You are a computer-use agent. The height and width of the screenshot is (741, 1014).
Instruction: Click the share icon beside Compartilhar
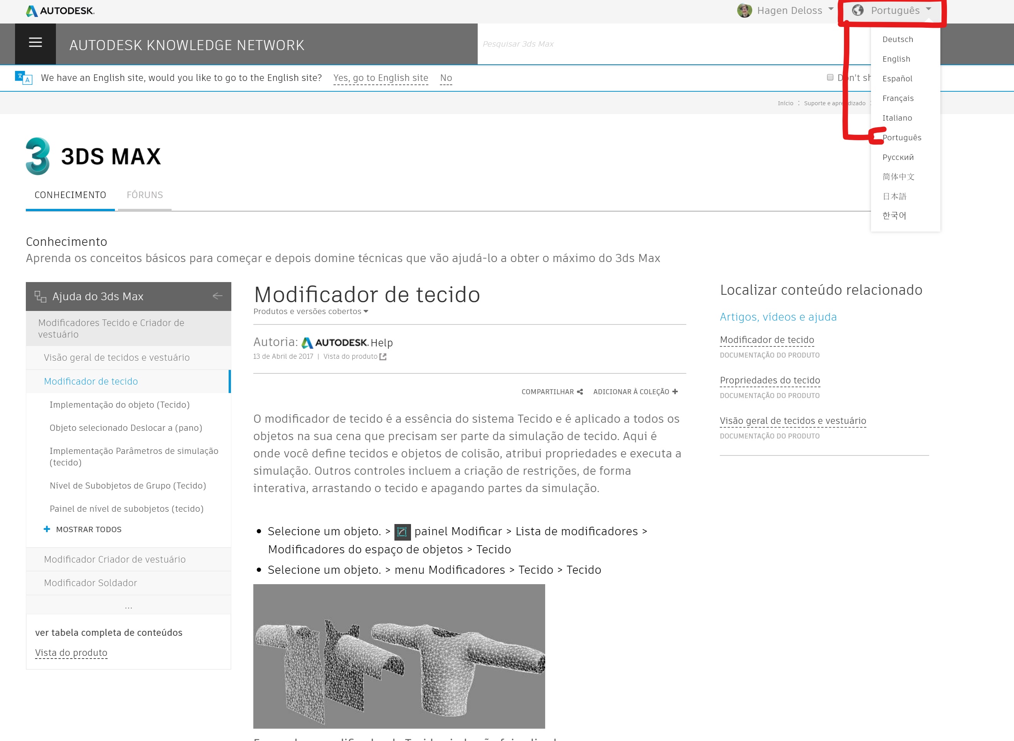(x=580, y=392)
